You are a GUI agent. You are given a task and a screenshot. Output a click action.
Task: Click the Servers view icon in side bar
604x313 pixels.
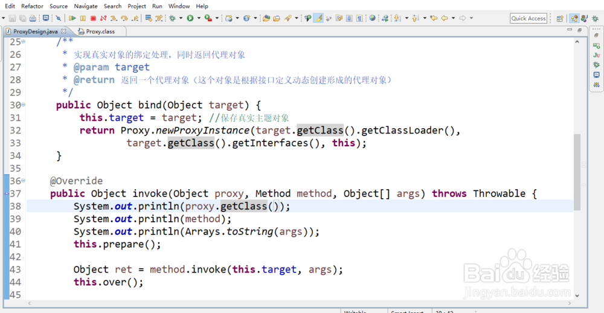pos(596,45)
